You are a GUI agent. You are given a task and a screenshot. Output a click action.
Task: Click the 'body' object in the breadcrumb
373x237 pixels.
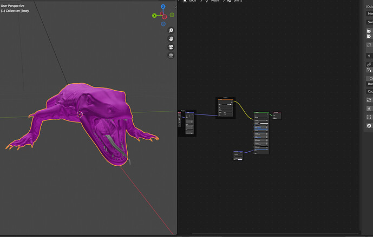coord(193,1)
